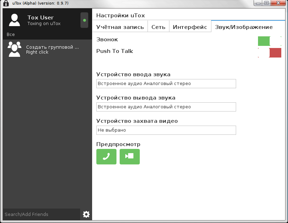This screenshot has height=223, width=288.
Task: Click the Tox User avatar icon
Action: [14, 20]
